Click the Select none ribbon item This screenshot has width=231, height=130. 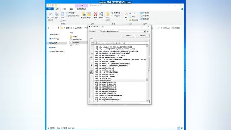click(145, 16)
